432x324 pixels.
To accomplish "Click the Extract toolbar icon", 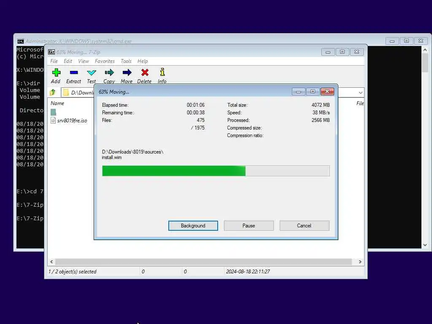I will pyautogui.click(x=73, y=73).
